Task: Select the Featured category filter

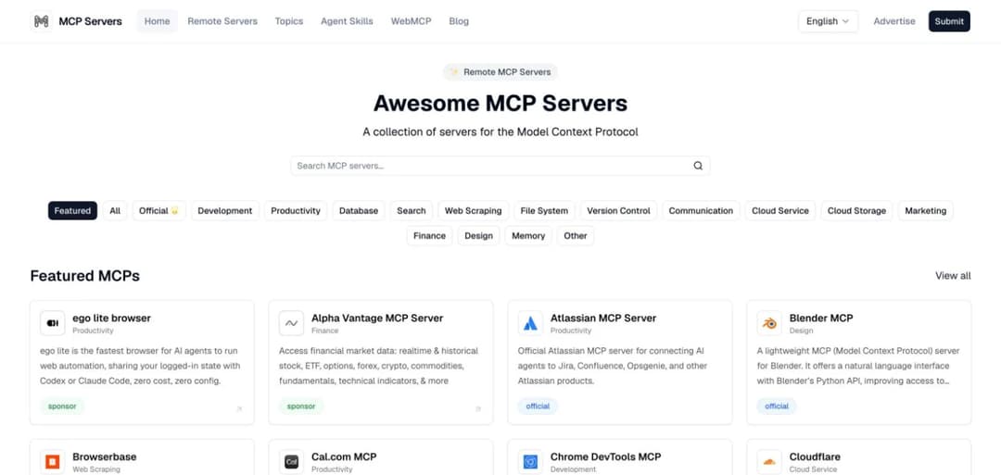Action: [x=73, y=210]
